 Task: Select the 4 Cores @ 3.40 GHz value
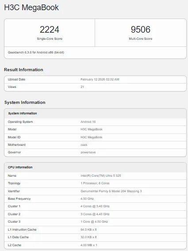tap(95, 206)
